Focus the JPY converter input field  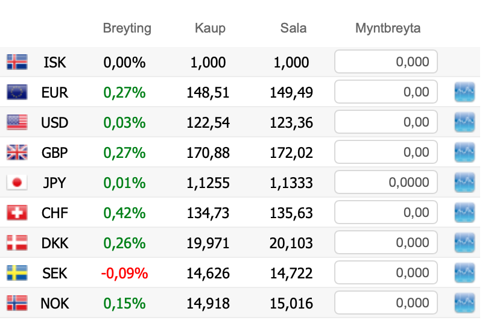[x=385, y=183]
